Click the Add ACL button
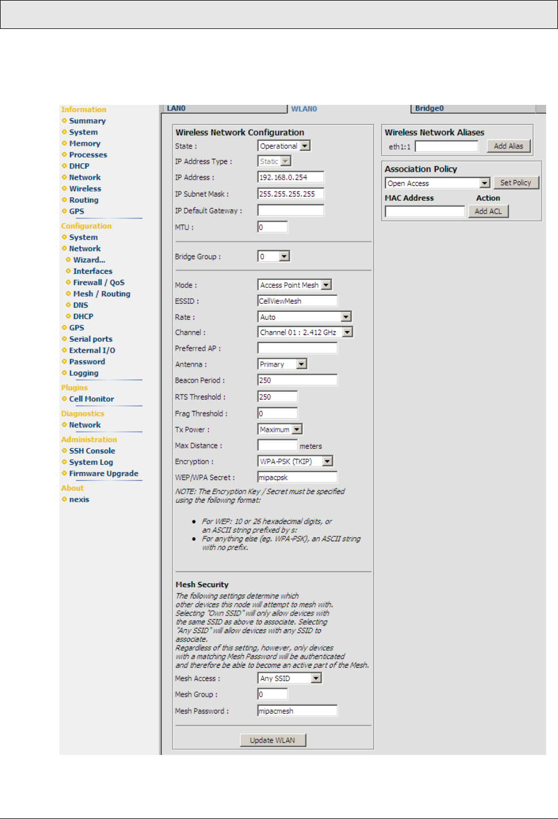This screenshot has width=558, height=819. (x=488, y=211)
